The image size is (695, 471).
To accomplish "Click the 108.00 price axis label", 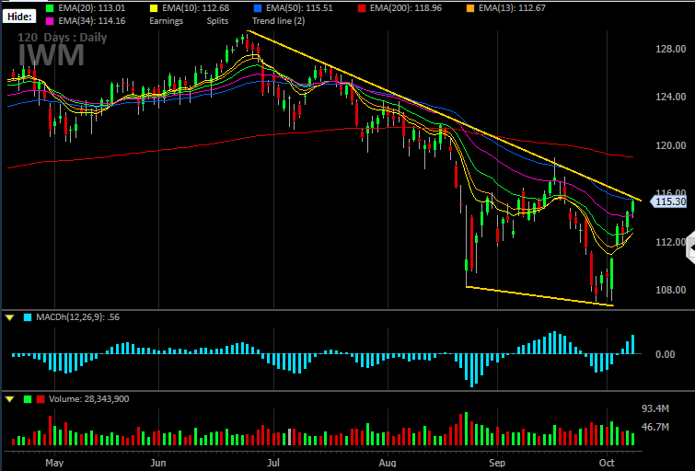I will (x=671, y=290).
